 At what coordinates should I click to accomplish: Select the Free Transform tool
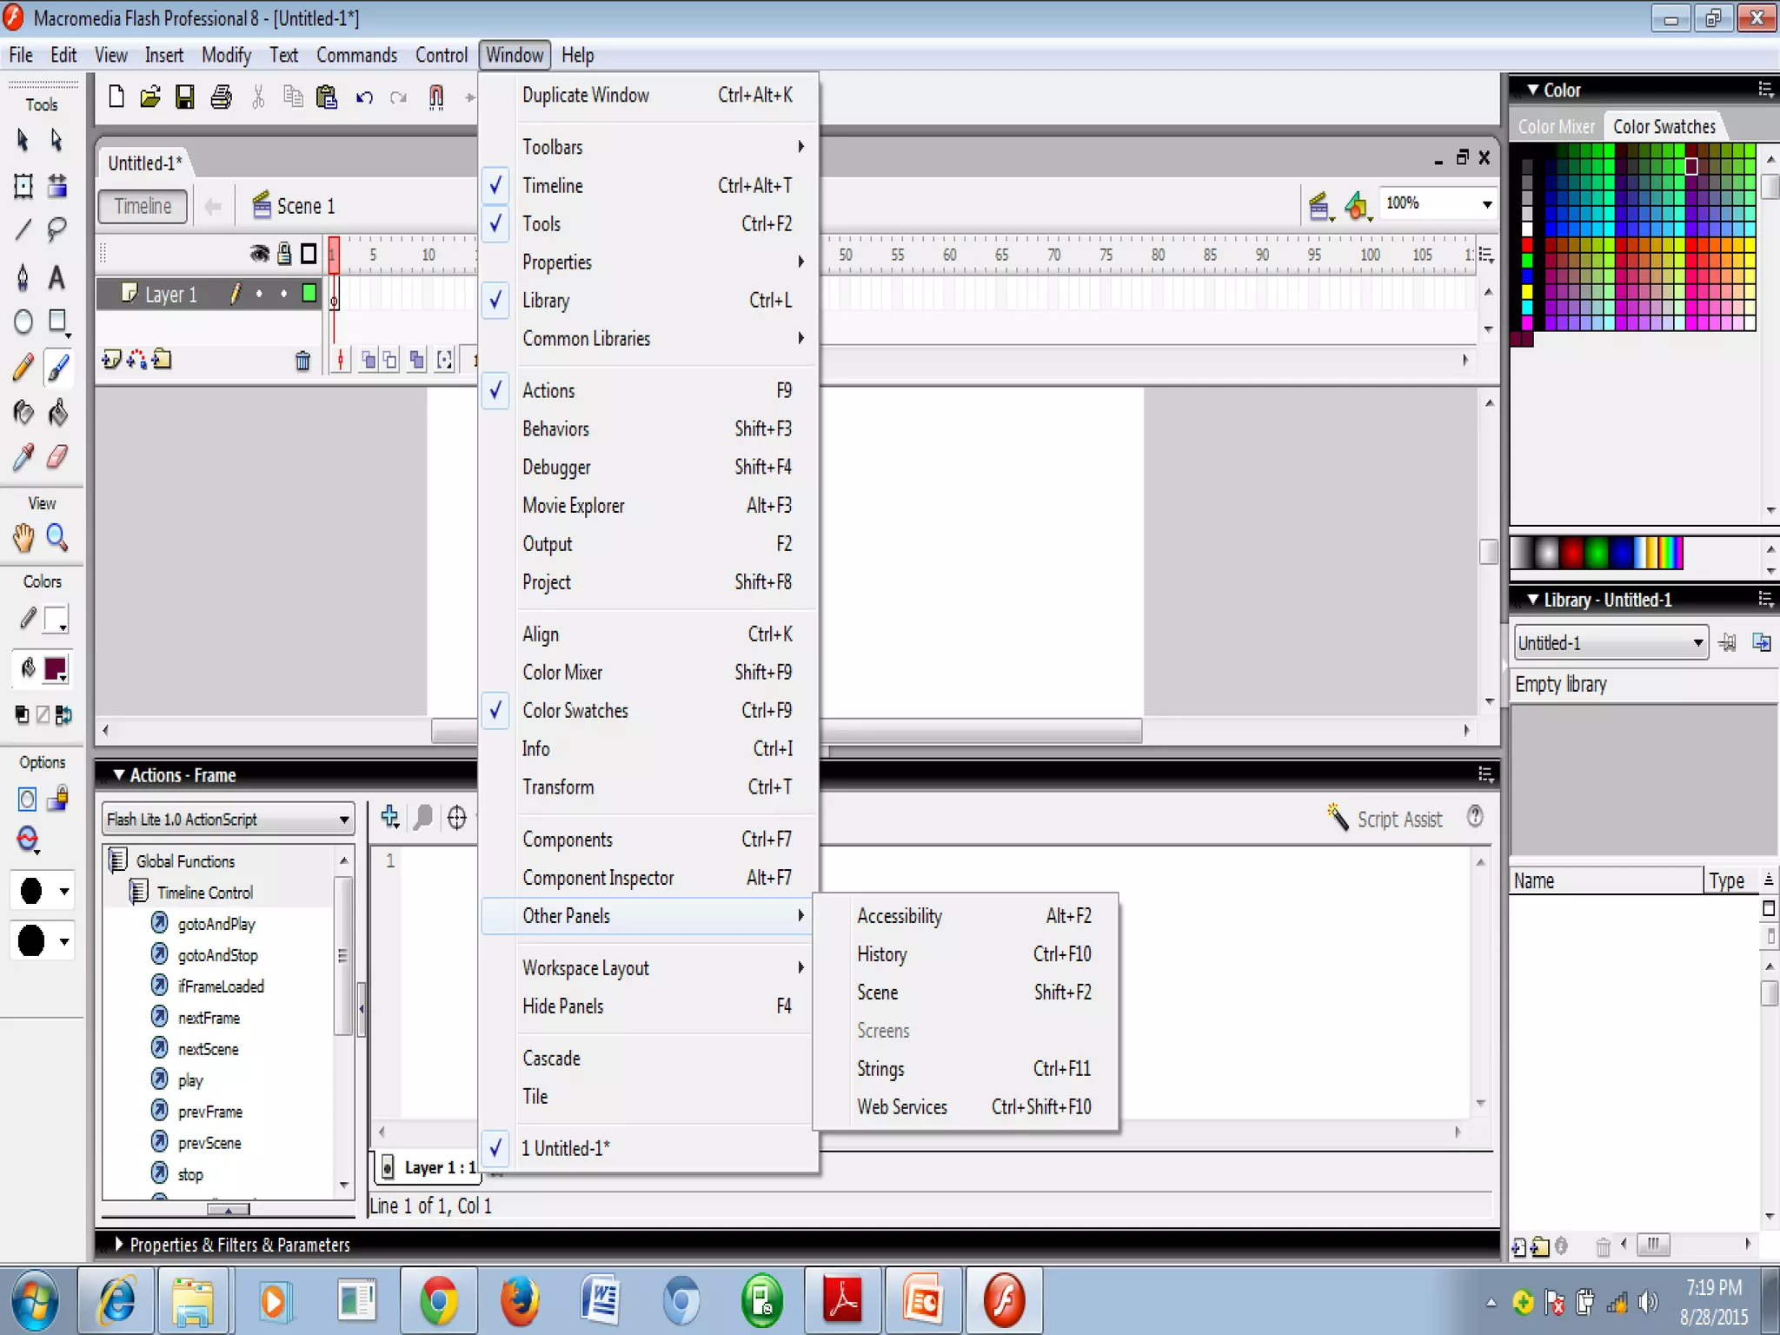click(23, 185)
